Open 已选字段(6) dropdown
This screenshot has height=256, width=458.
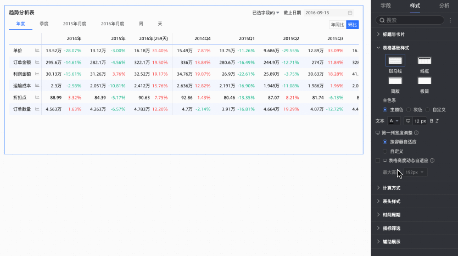(x=265, y=13)
